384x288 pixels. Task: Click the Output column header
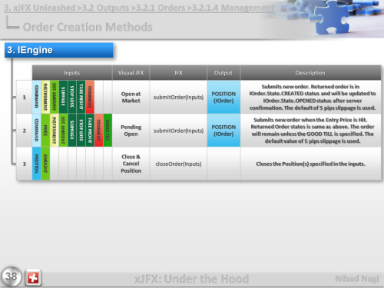point(223,73)
